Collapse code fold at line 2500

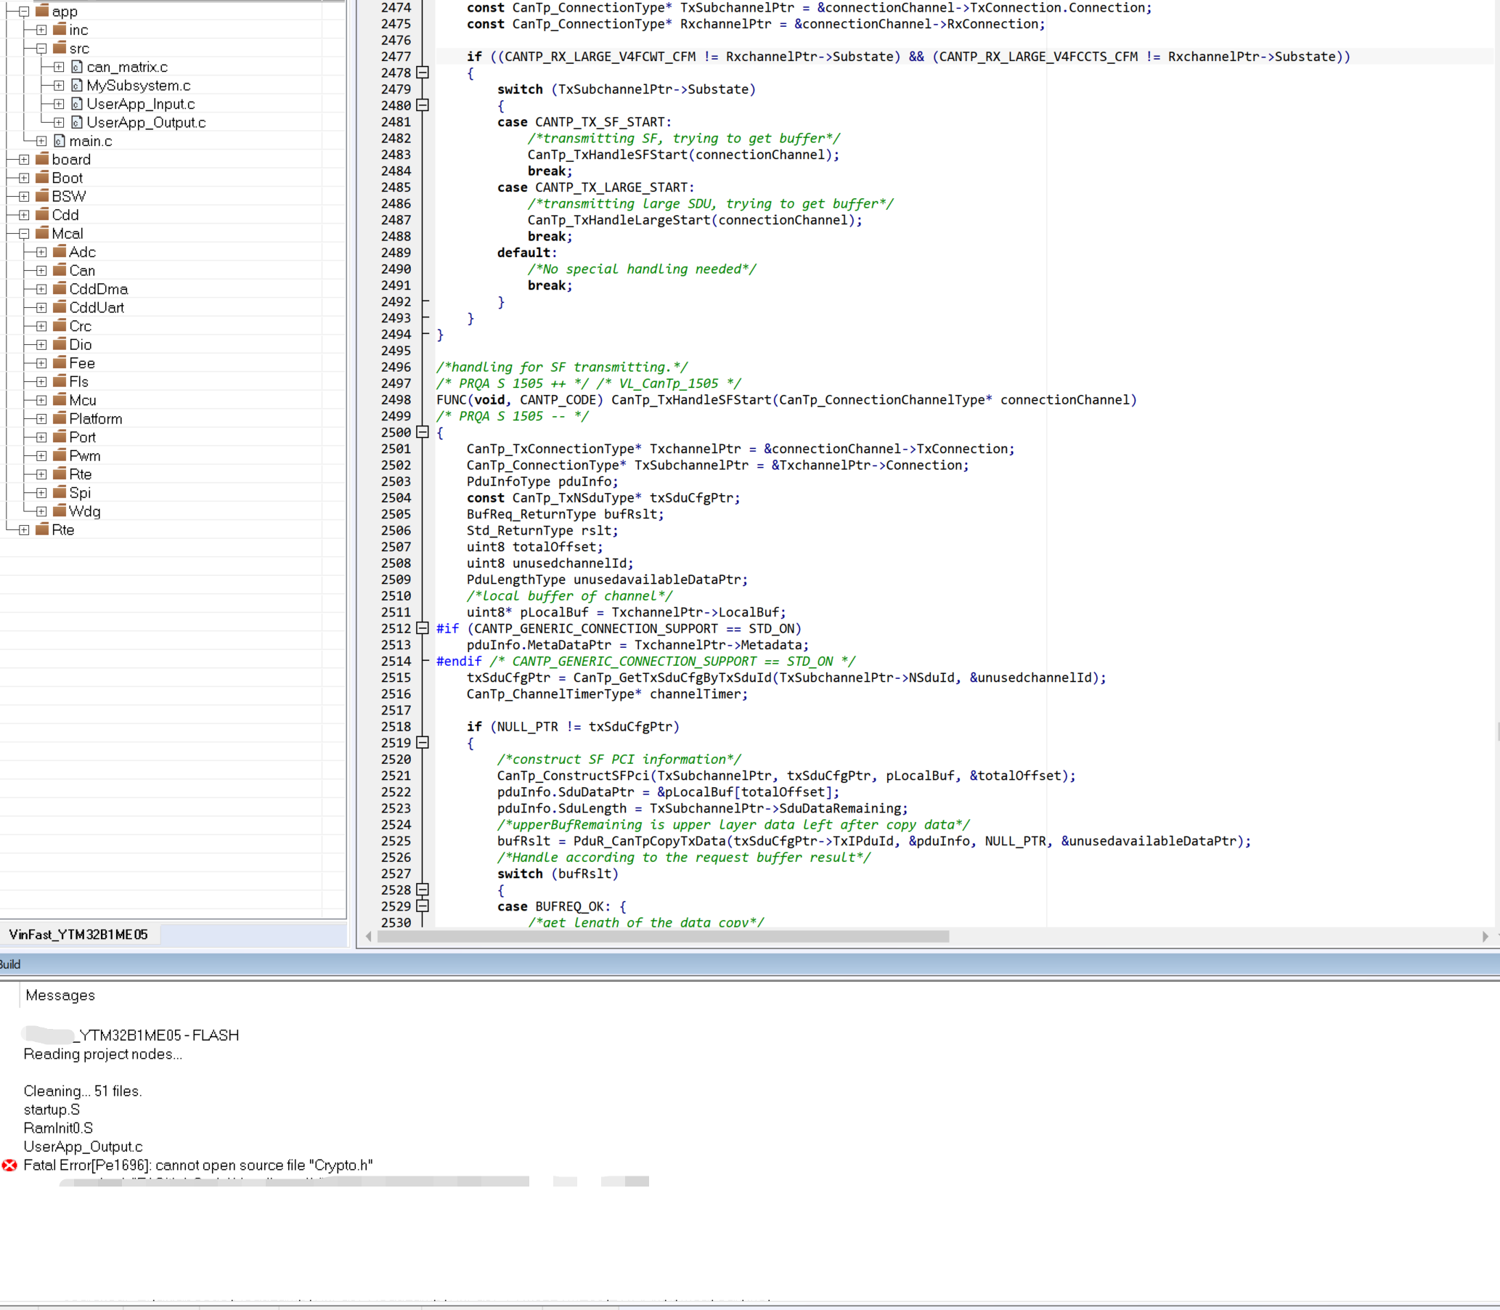tap(423, 432)
